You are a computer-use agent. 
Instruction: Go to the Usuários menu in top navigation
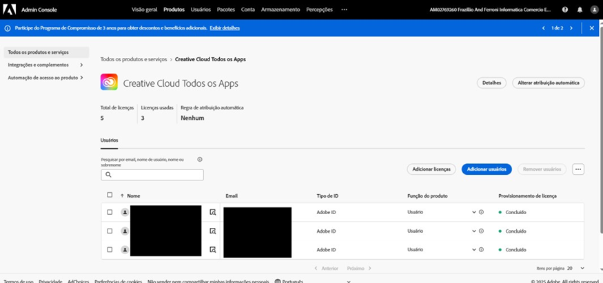point(201,10)
